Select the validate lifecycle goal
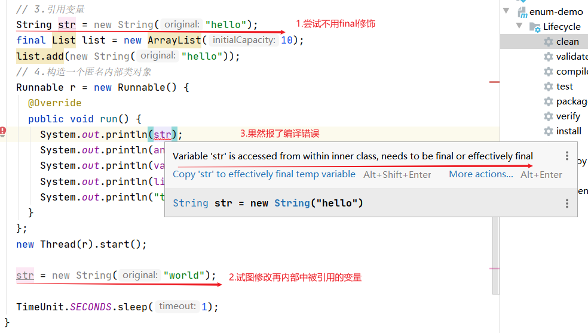Screen dimensions: 588x333 tap(572, 57)
